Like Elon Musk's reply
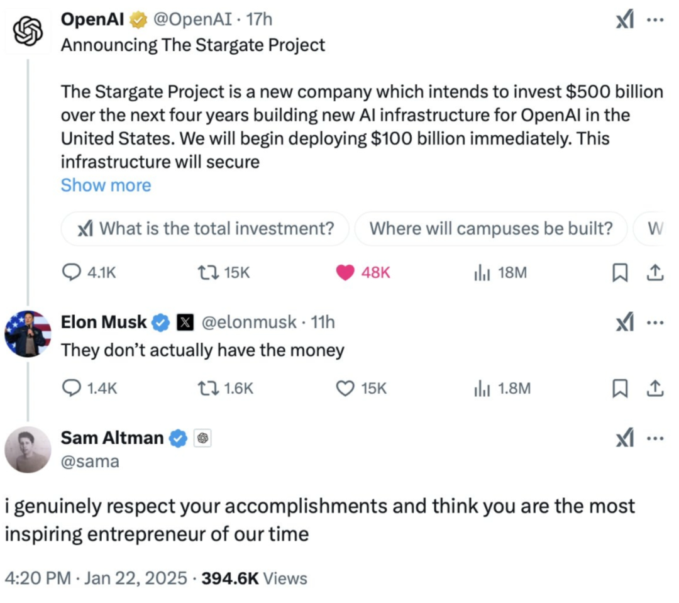 pyautogui.click(x=345, y=389)
